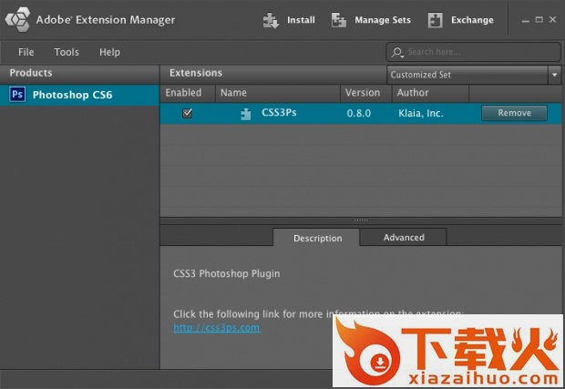The height and width of the screenshot is (389, 565).
Task: Switch to the Description tab
Action: [x=316, y=238]
